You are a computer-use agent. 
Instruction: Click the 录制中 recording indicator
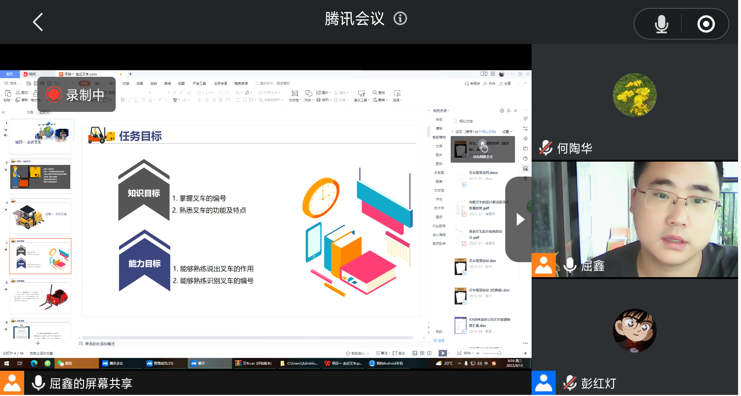coord(77,95)
